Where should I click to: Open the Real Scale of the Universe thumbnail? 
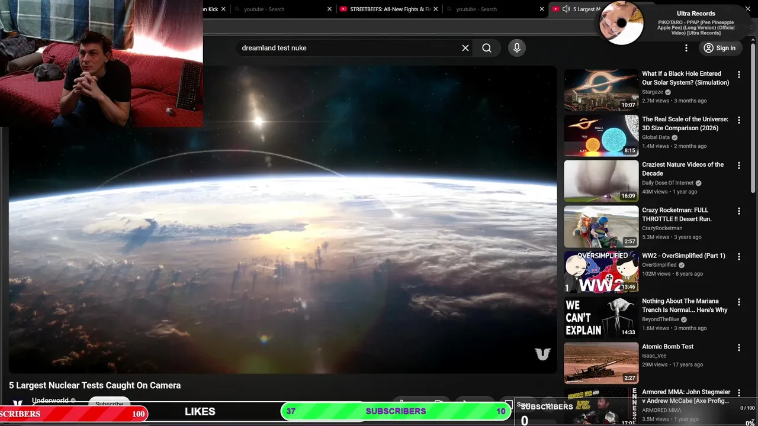click(601, 135)
